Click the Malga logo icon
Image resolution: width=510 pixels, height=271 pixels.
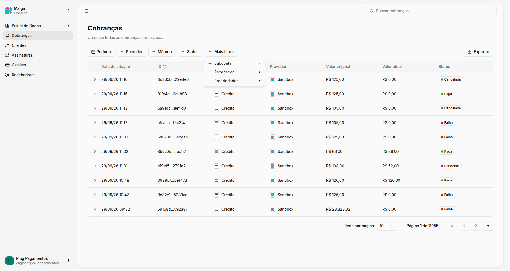[x=8, y=11]
